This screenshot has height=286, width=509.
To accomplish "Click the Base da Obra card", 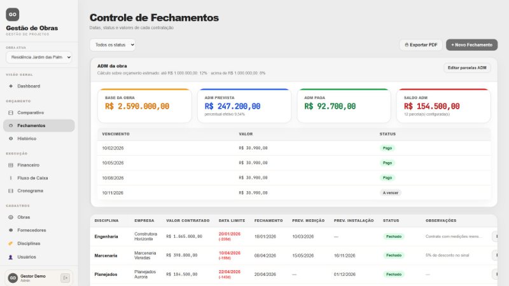I will coord(144,106).
